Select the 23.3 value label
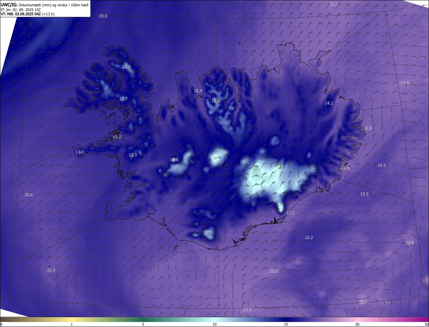 [273, 271]
